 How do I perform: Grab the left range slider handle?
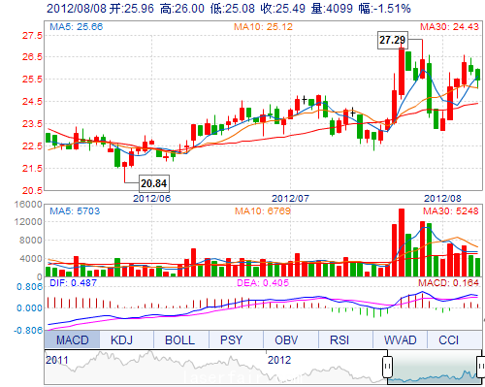(387, 367)
